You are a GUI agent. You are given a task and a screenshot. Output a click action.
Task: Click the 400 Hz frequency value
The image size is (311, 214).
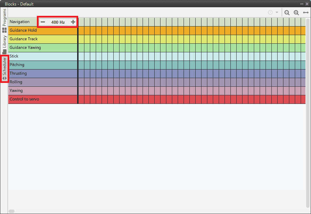(58, 22)
